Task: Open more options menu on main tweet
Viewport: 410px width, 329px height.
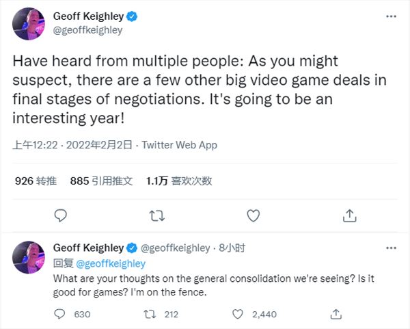Action: pyautogui.click(x=391, y=16)
